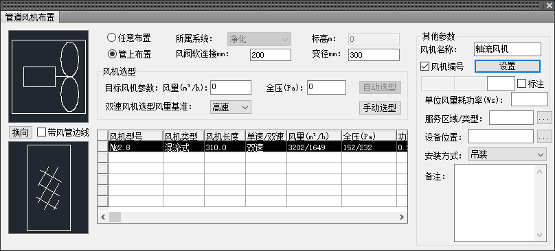
Task: Click the 152/232 pressure cell
Action: [369, 147]
